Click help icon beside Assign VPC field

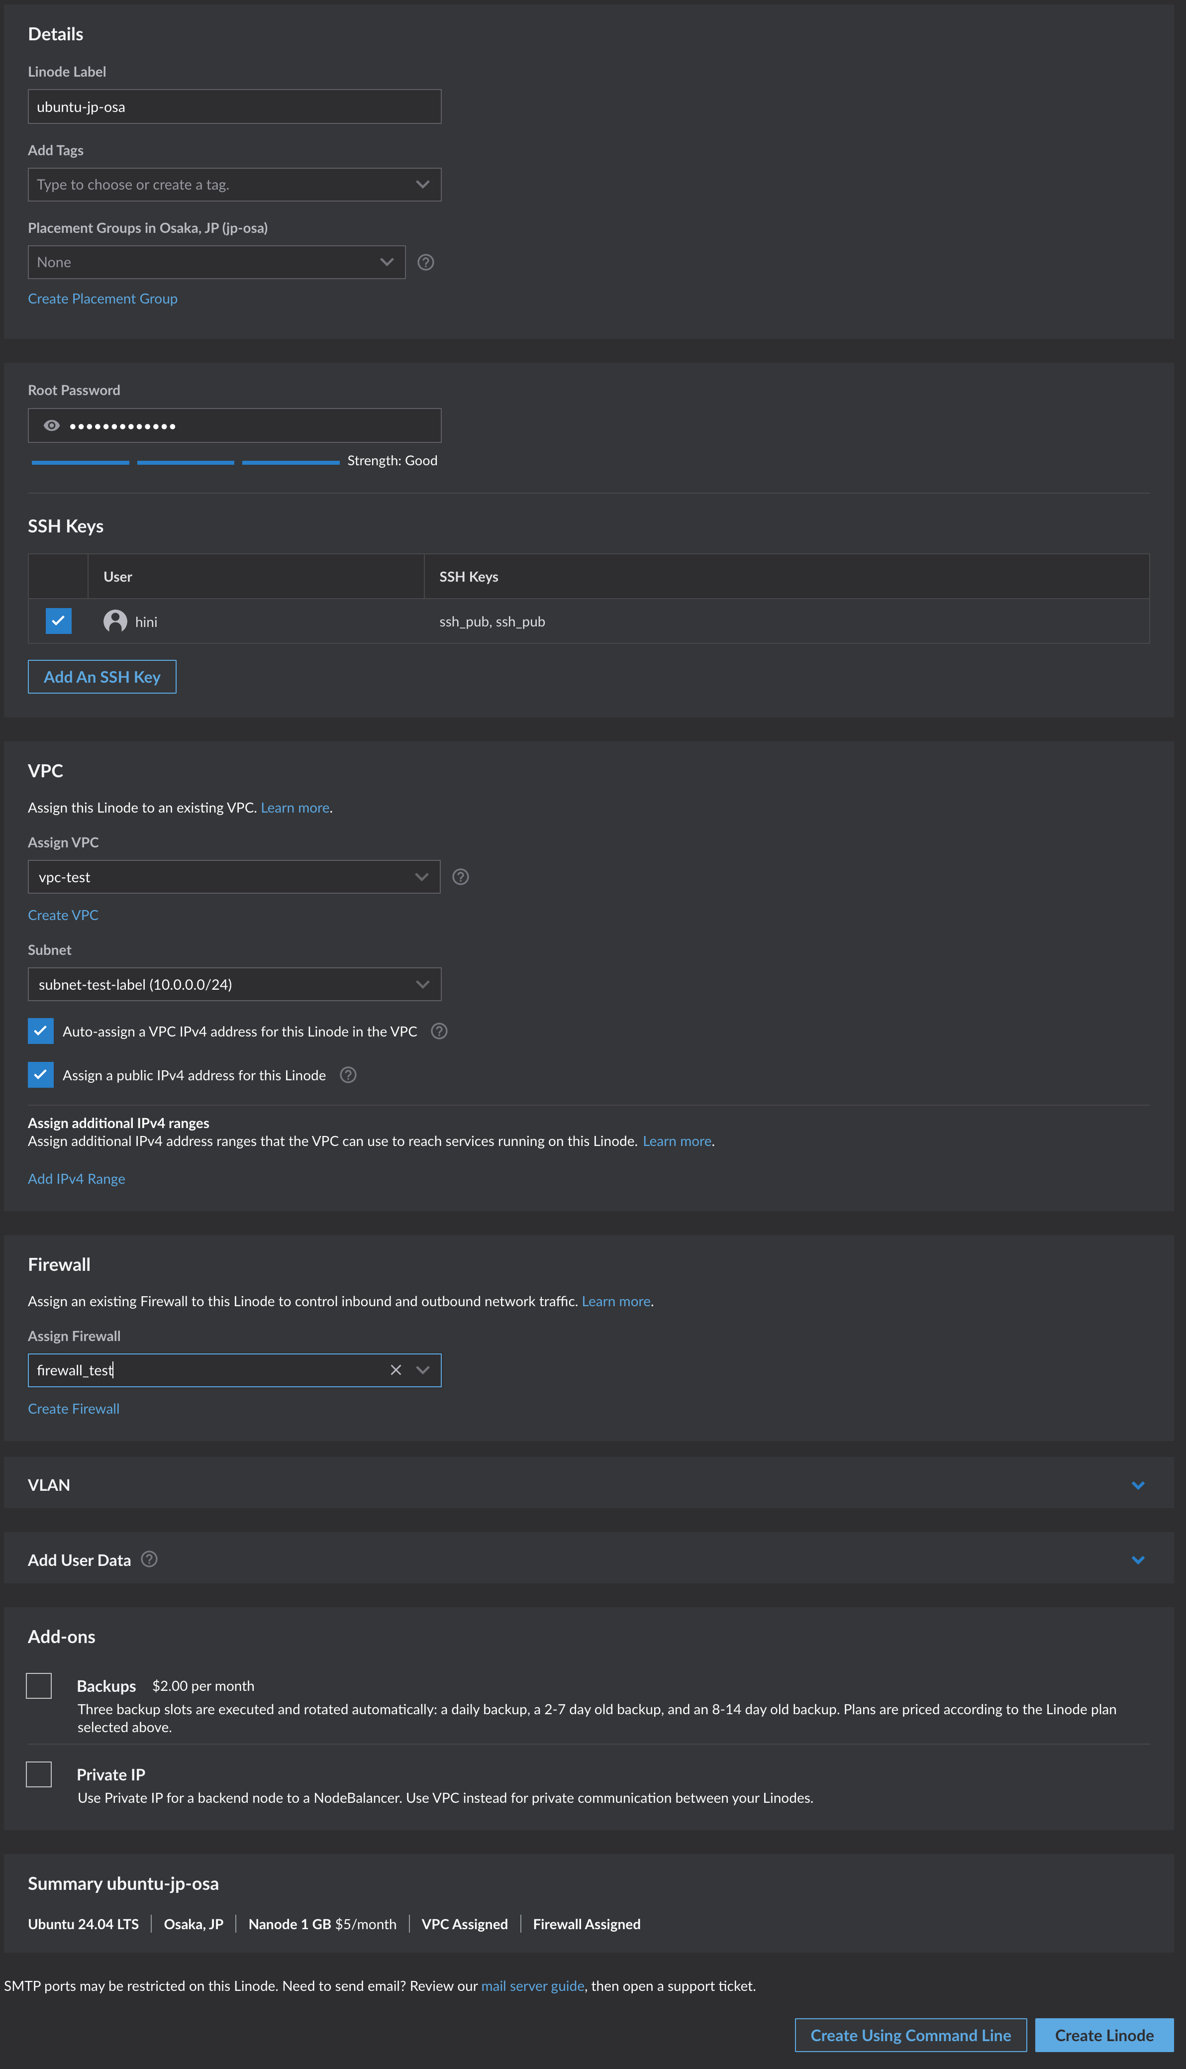point(460,877)
